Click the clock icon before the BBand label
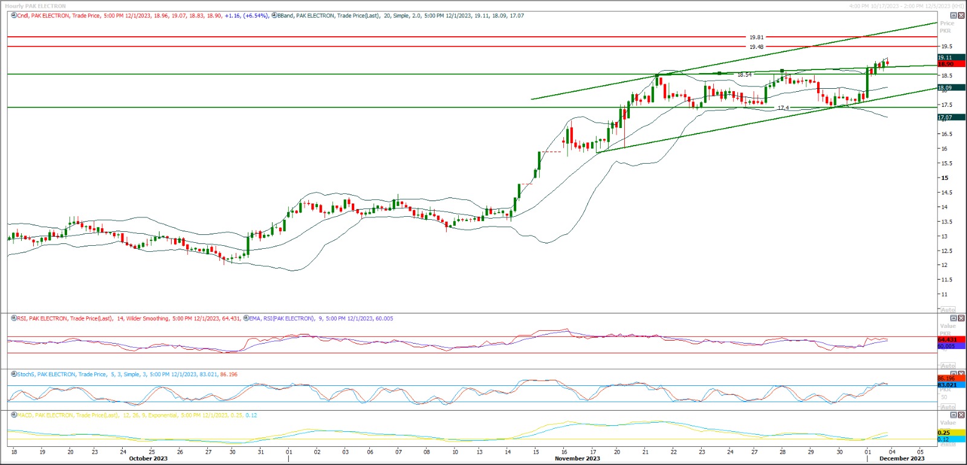967x465 pixels. pyautogui.click(x=274, y=16)
